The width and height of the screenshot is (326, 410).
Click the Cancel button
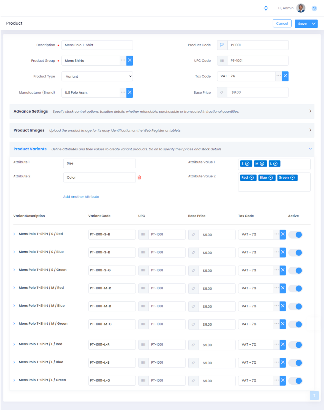click(282, 23)
